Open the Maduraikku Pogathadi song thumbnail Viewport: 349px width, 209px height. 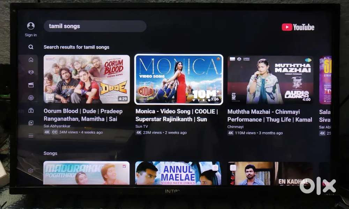tap(87, 173)
